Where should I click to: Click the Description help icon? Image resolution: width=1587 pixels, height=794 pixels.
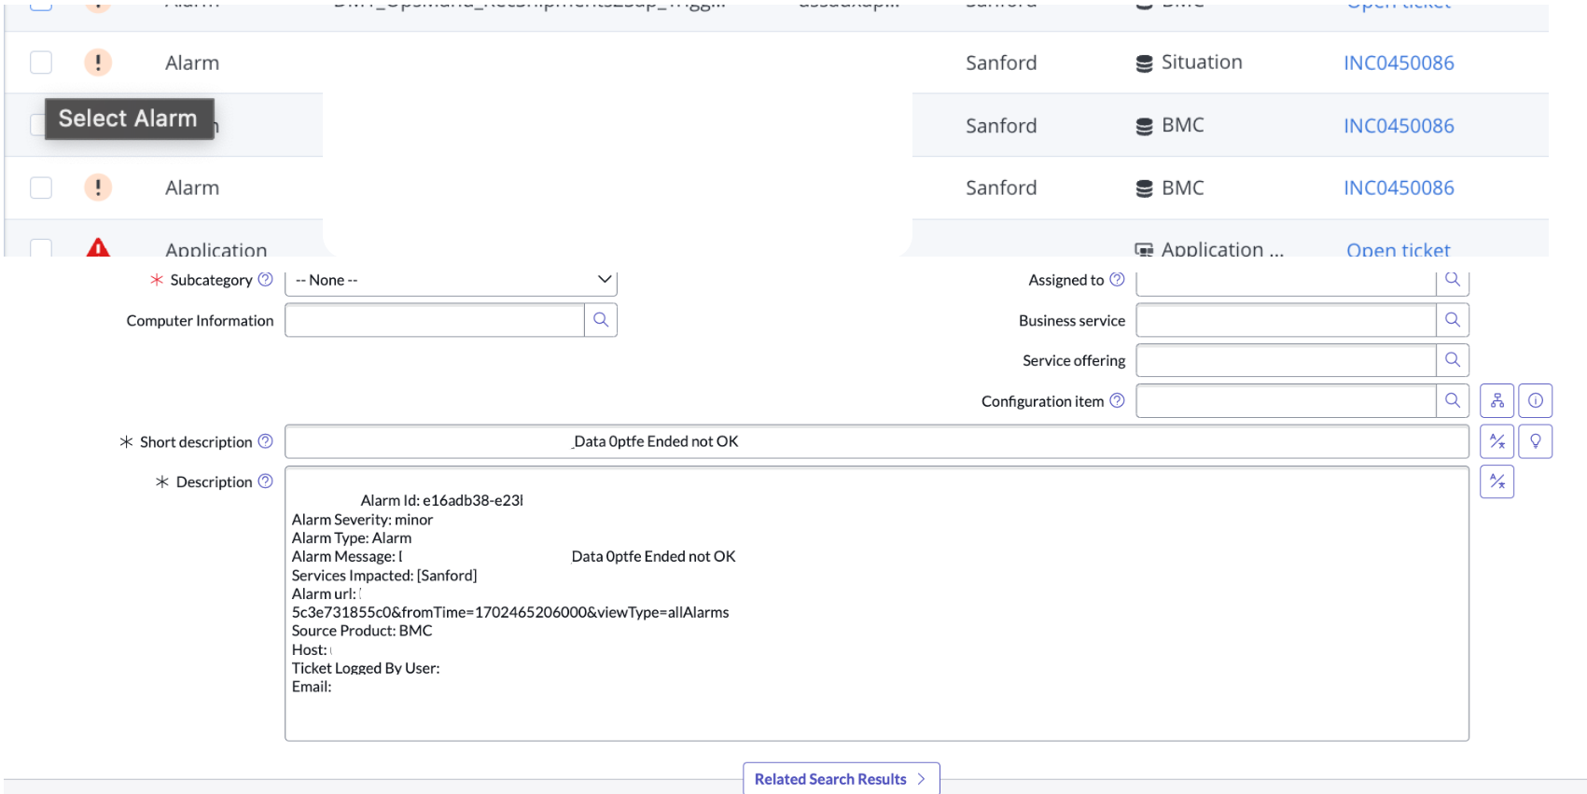(x=266, y=481)
